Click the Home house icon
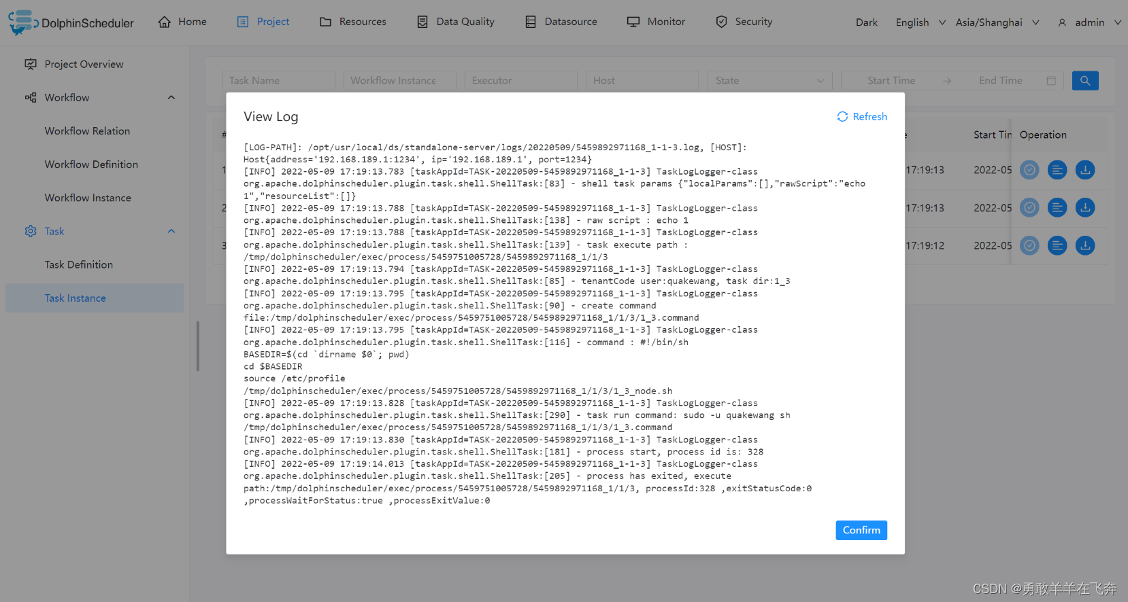 [x=165, y=22]
